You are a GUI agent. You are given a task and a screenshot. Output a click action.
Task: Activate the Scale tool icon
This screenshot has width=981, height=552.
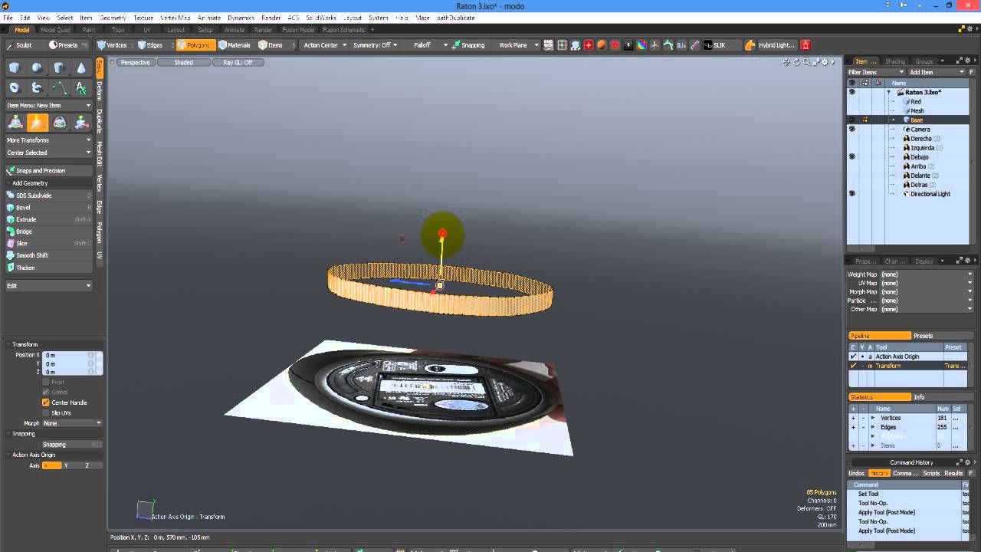click(82, 123)
